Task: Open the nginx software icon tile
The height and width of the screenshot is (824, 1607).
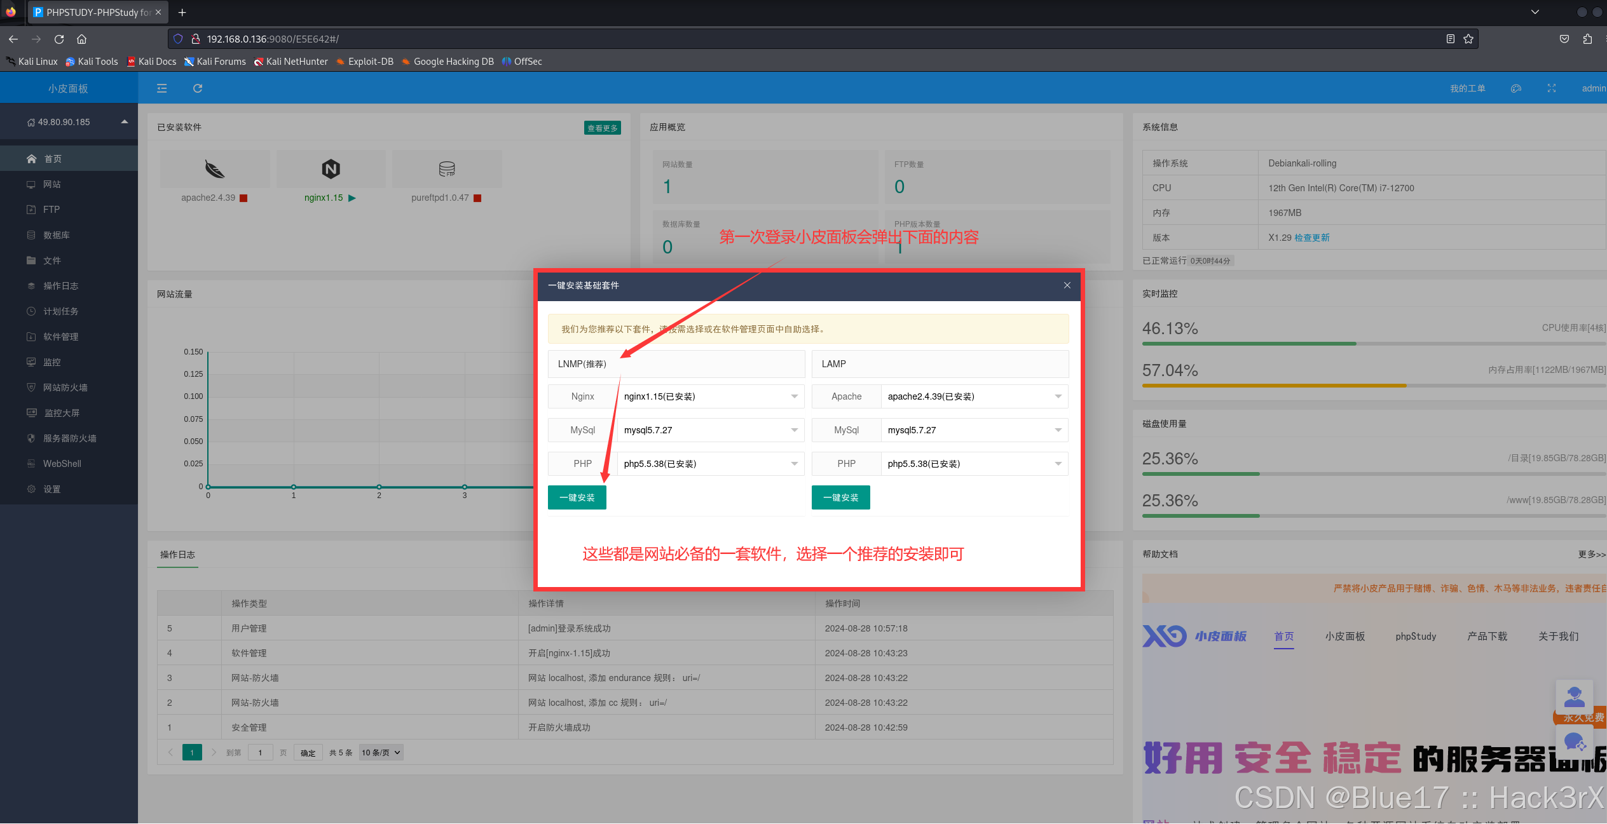Action: pos(331,169)
